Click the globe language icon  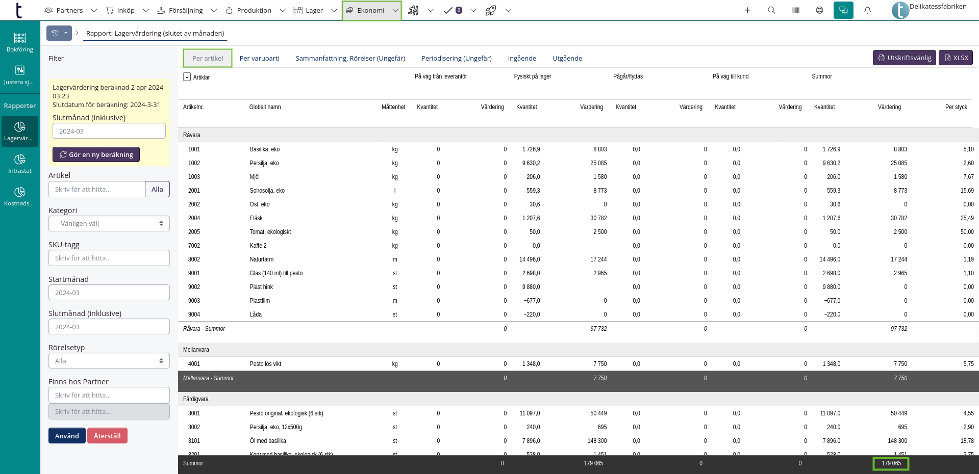[x=819, y=10]
